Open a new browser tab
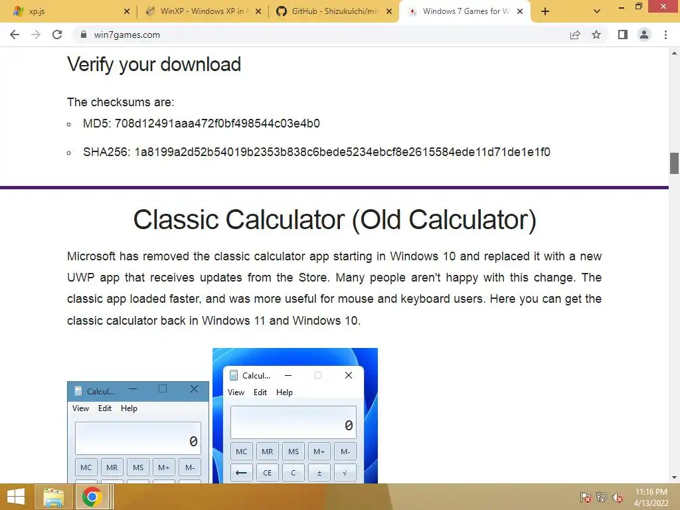The image size is (680, 510). 545,12
